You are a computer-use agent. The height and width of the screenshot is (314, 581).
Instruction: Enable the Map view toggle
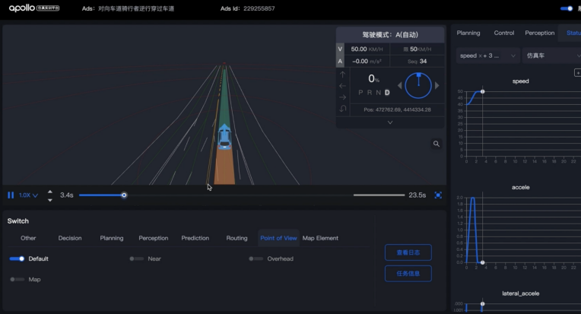17,279
